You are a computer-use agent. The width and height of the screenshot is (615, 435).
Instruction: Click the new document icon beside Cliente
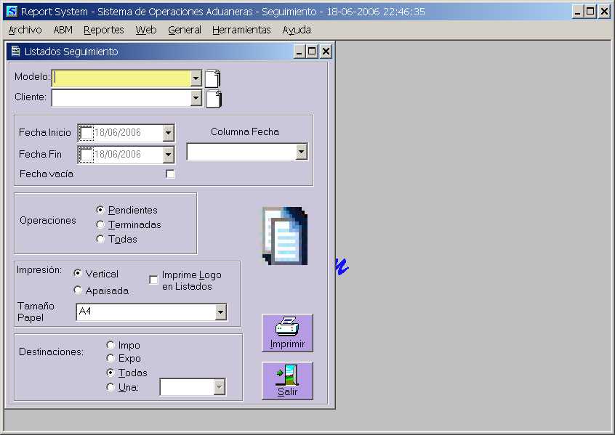[x=214, y=99]
